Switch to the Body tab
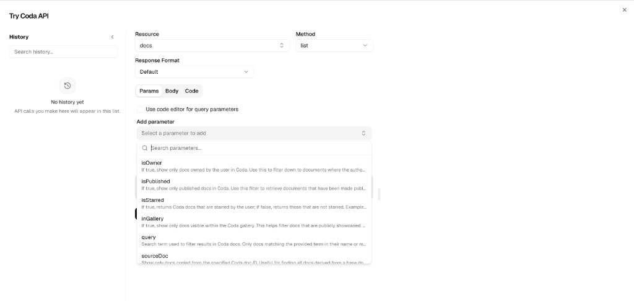This screenshot has height=301, width=634. pos(172,91)
